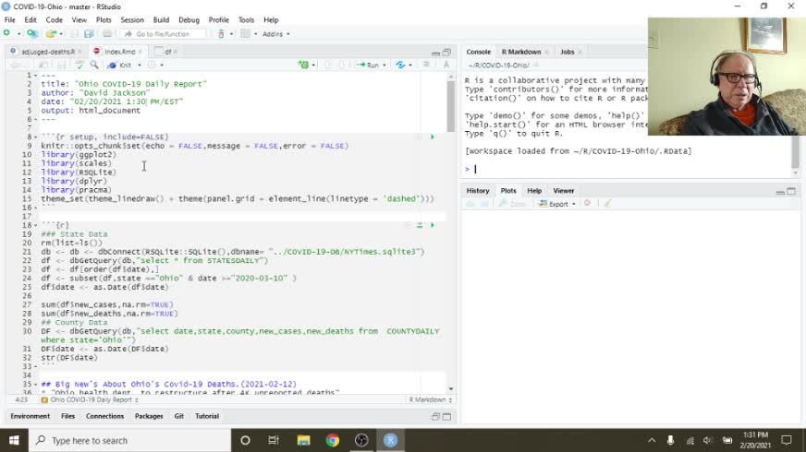Click the print current file icon

[107, 33]
